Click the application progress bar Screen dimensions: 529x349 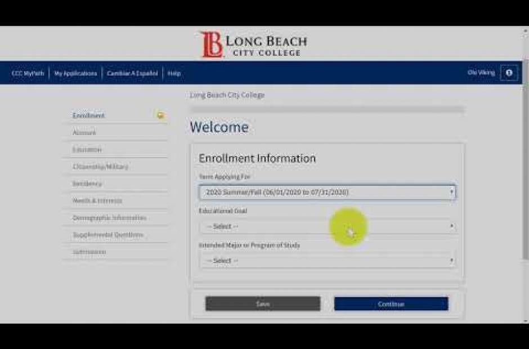[x=328, y=109]
